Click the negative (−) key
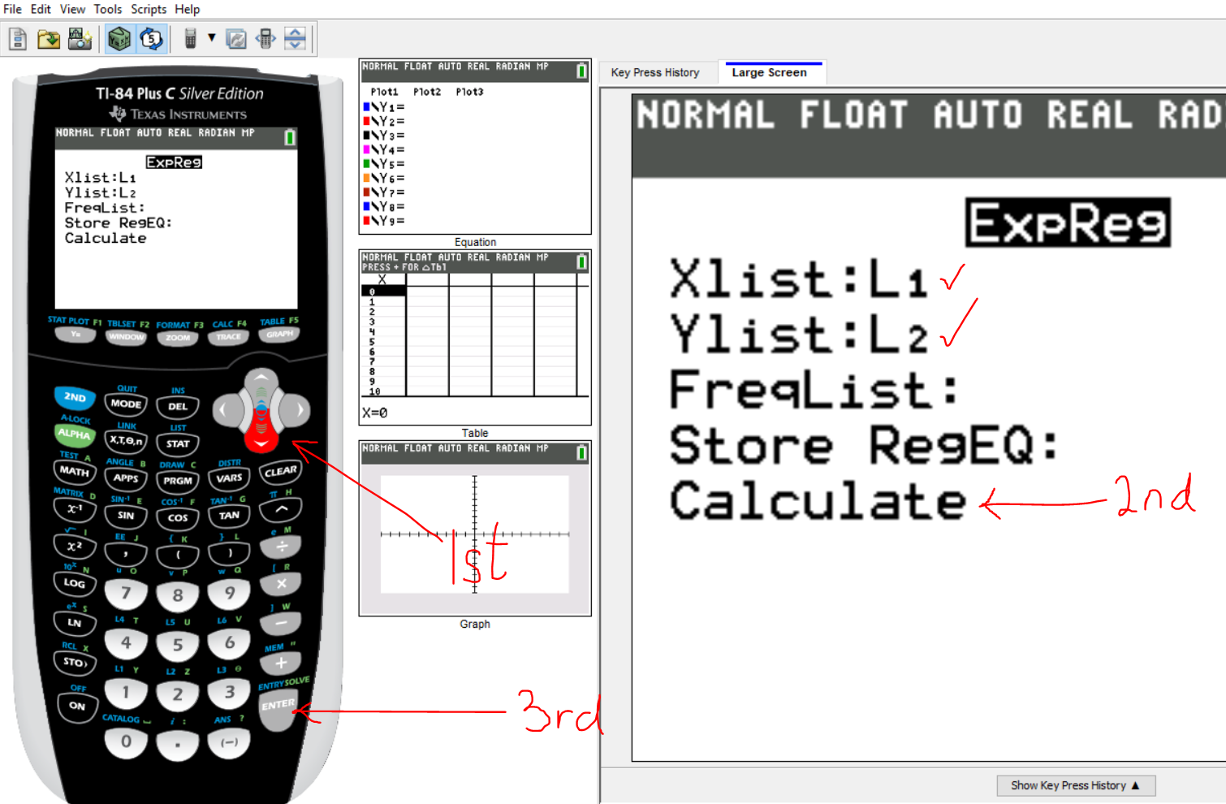The height and width of the screenshot is (804, 1226). [x=230, y=742]
